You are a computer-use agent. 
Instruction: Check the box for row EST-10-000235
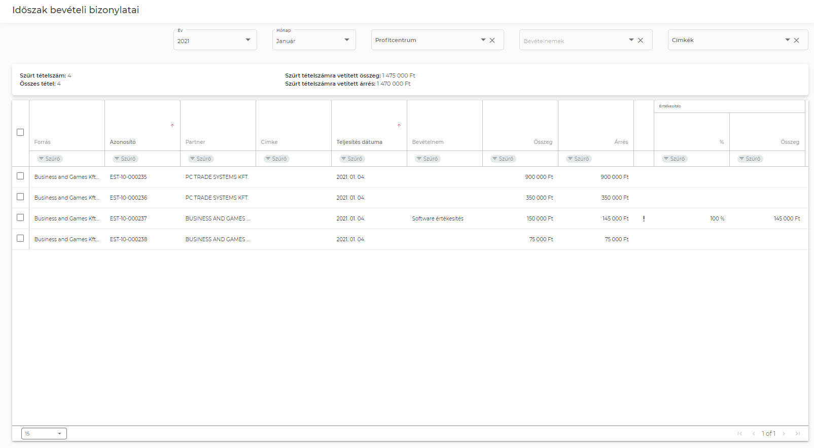[20, 176]
